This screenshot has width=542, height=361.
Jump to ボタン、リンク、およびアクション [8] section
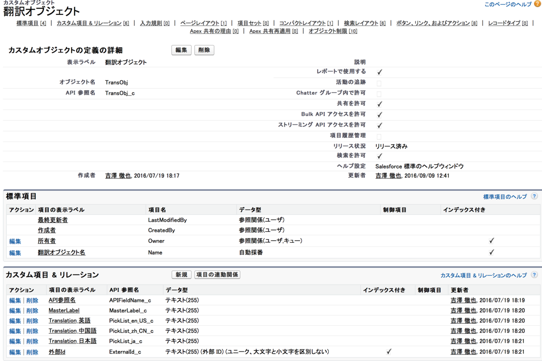[x=436, y=23]
